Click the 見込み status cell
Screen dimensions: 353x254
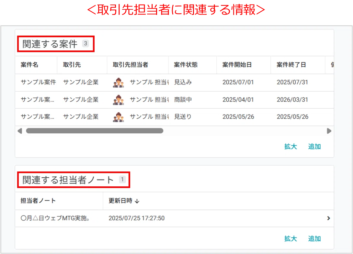tap(183, 82)
